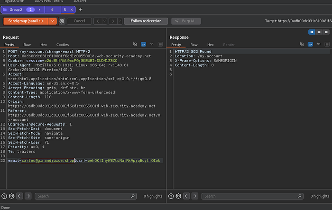Focus the Response search field

(x=252, y=196)
